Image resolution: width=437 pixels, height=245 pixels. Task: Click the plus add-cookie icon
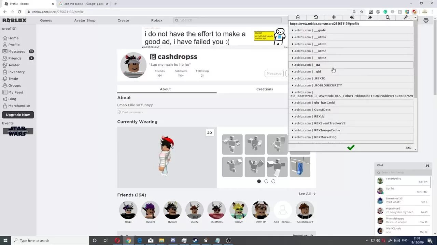[x=334, y=17]
